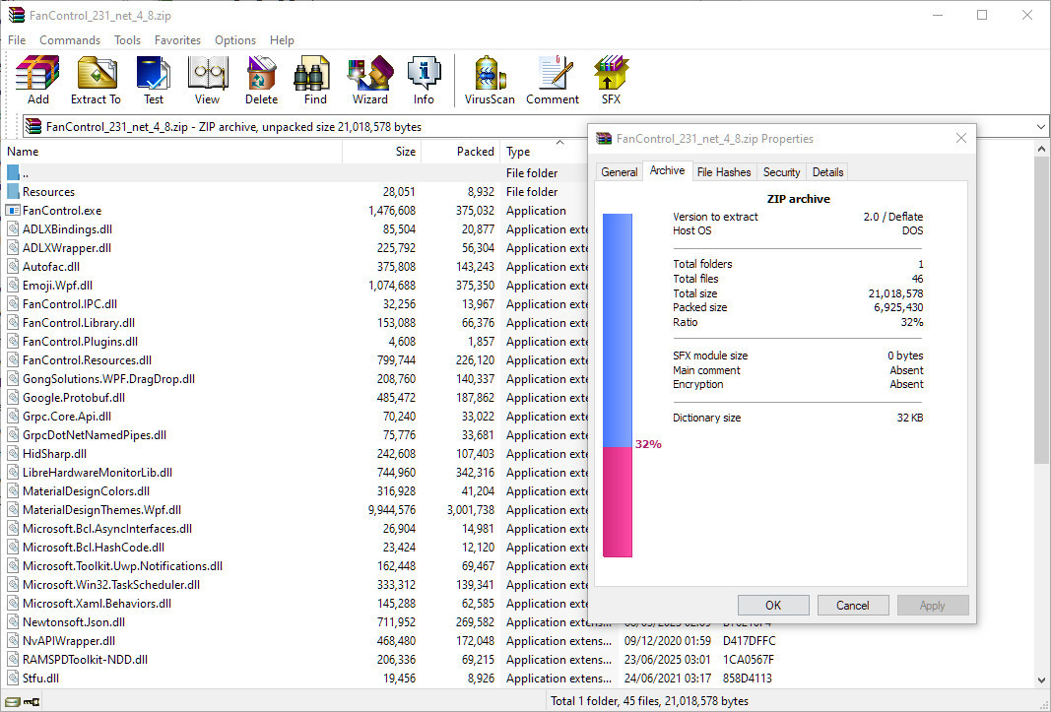Select MaterialDesignThemes.Wpf.dll row

coord(296,510)
